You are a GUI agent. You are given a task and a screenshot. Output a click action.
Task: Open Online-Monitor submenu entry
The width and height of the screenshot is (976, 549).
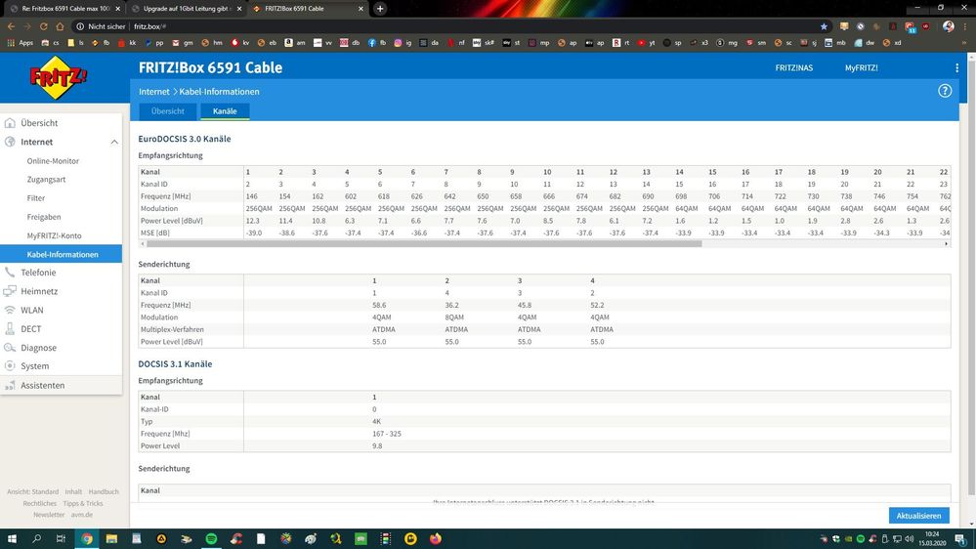(53, 160)
